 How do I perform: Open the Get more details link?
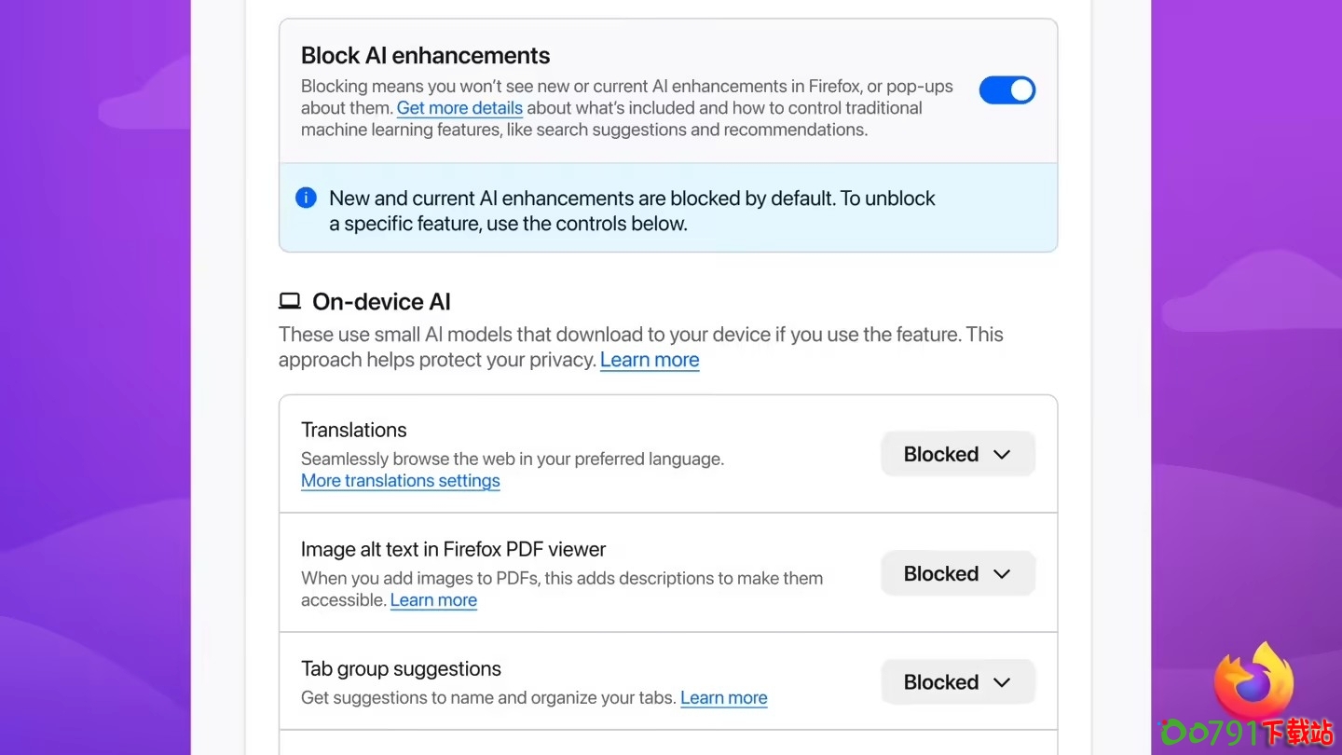(459, 108)
